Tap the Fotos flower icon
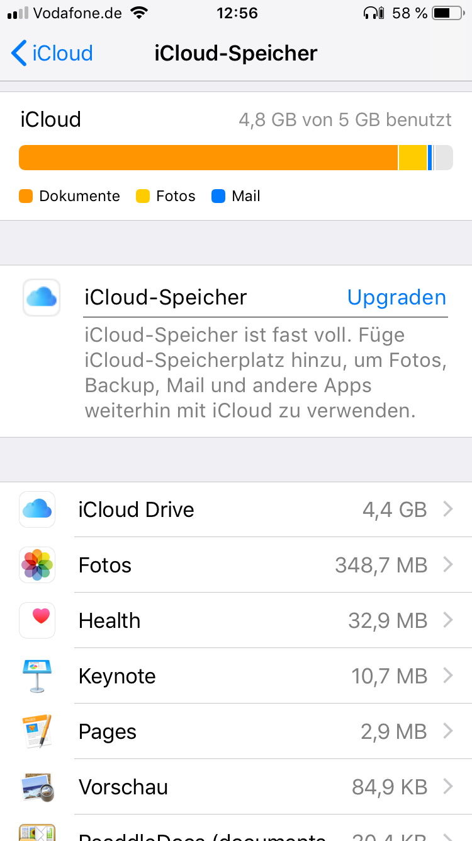Image resolution: width=472 pixels, height=841 pixels. (37, 565)
